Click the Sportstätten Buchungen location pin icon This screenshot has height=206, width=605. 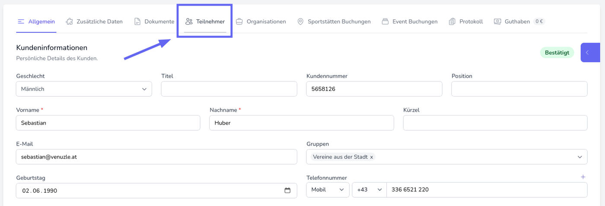point(300,22)
